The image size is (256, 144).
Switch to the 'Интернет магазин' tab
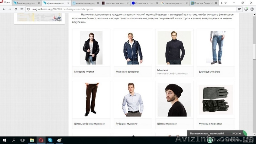(x=115, y=3)
